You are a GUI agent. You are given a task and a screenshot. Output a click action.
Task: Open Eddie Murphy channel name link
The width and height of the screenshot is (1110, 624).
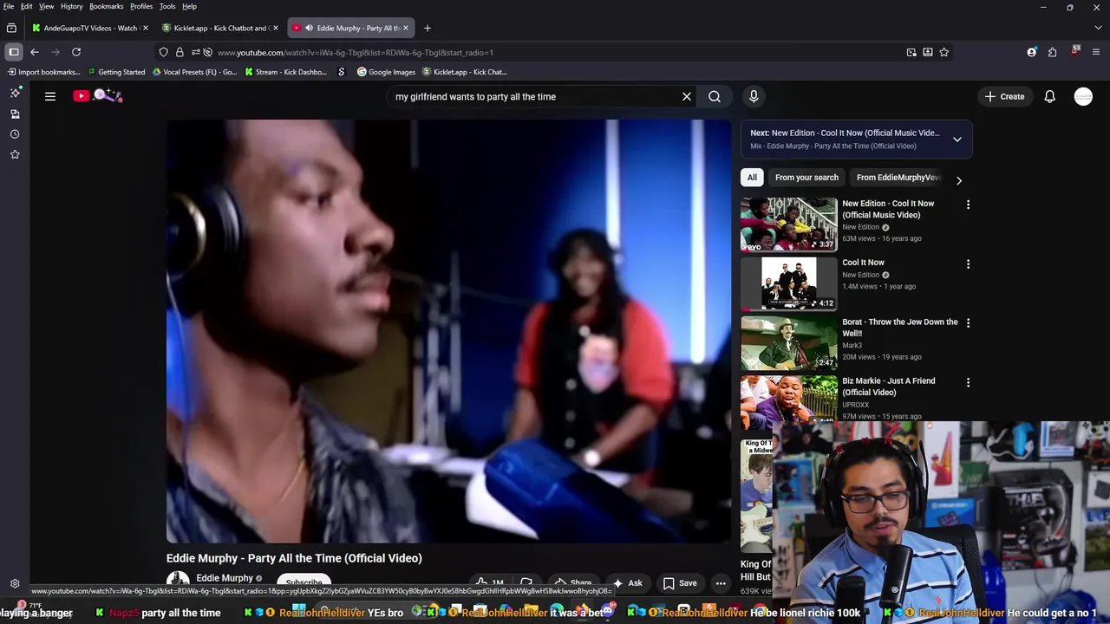225,578
